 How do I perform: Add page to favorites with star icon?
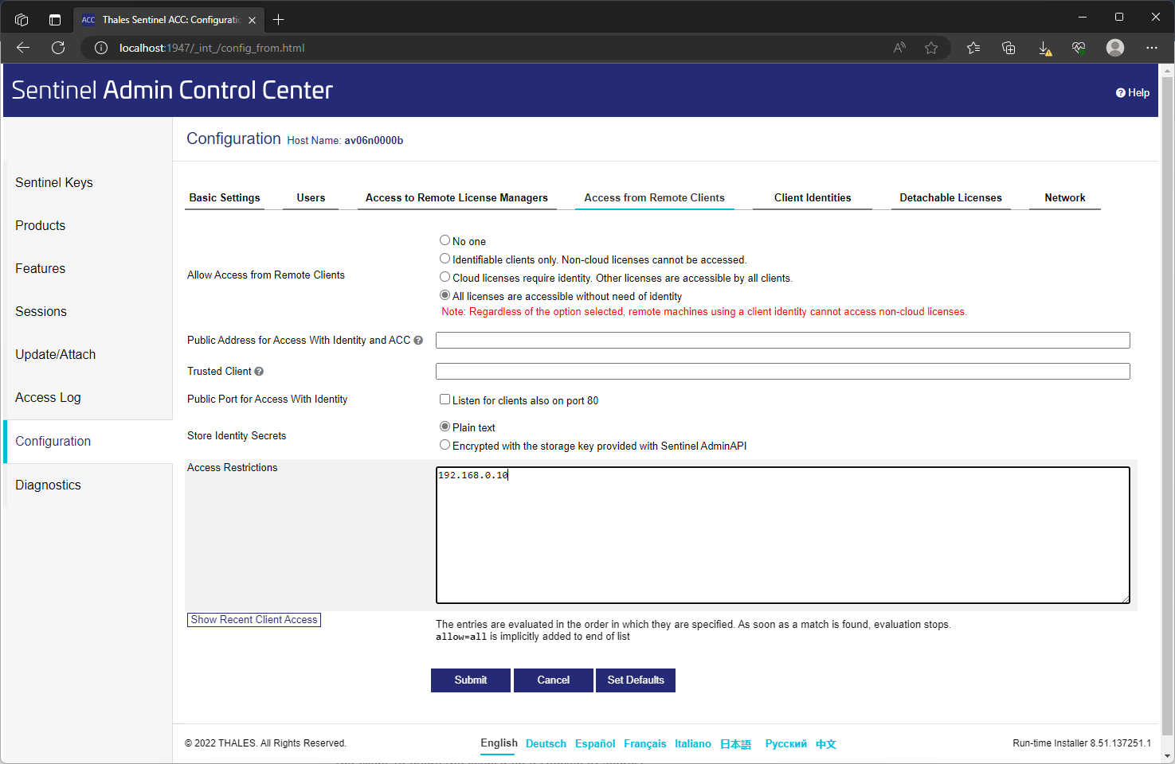930,48
